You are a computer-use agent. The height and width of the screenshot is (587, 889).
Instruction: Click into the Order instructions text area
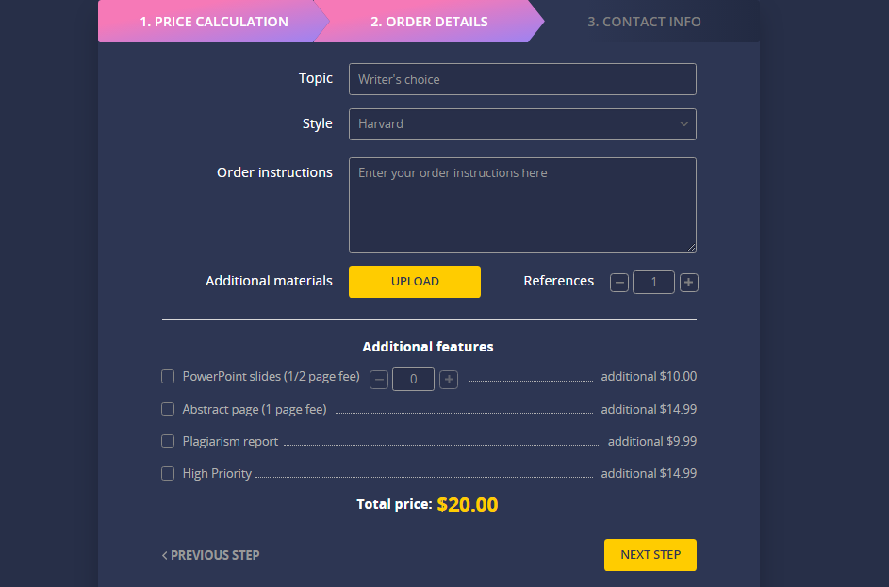coord(522,205)
